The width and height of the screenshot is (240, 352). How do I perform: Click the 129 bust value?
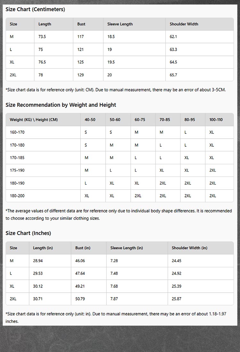pyautogui.click(x=80, y=75)
